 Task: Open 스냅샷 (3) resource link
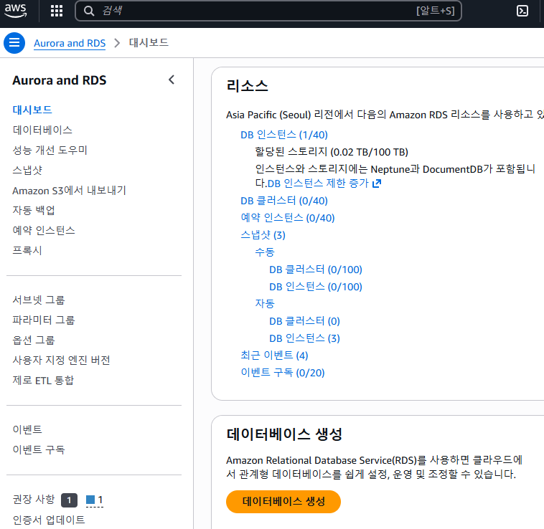coord(263,235)
